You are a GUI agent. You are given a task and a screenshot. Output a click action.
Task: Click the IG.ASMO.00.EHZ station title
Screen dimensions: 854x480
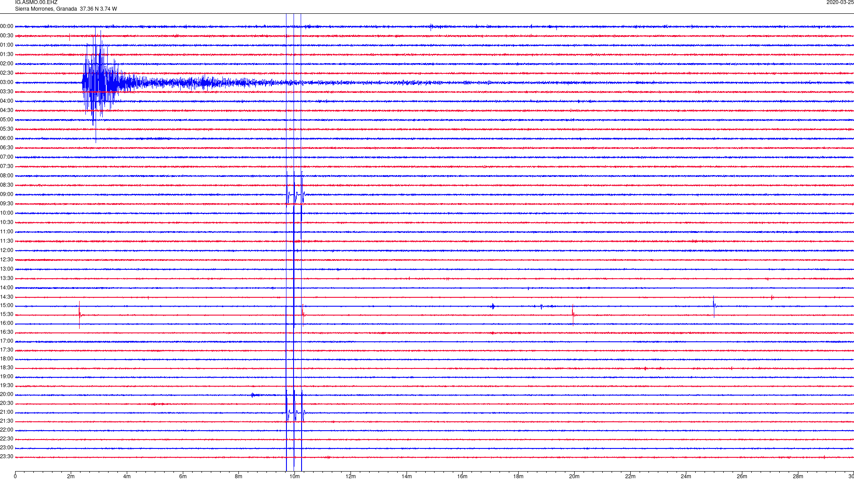click(x=36, y=3)
